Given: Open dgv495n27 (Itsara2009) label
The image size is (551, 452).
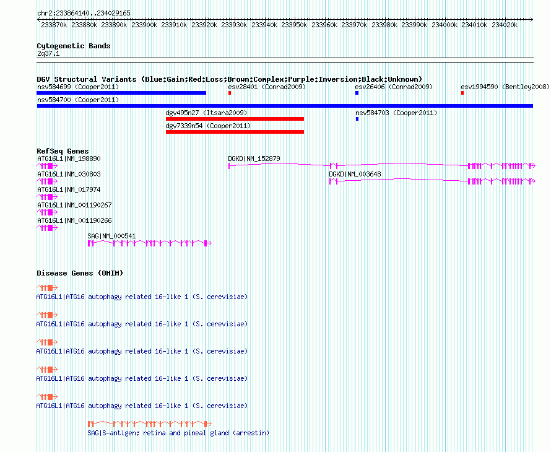Looking at the screenshot, I should coord(206,113).
